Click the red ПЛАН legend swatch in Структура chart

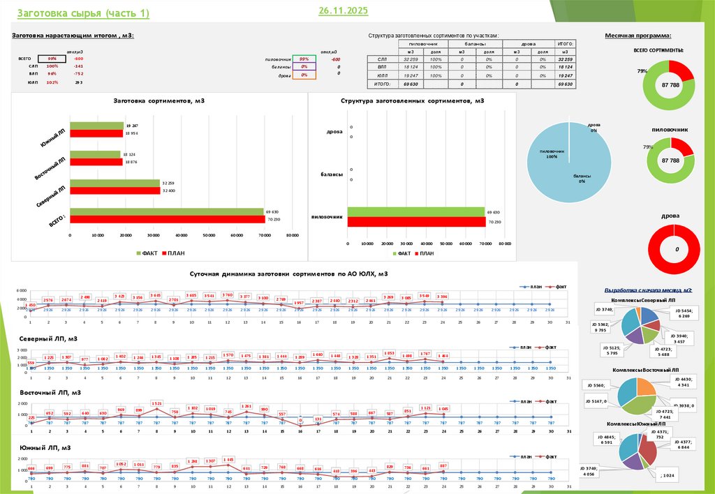[416, 253]
